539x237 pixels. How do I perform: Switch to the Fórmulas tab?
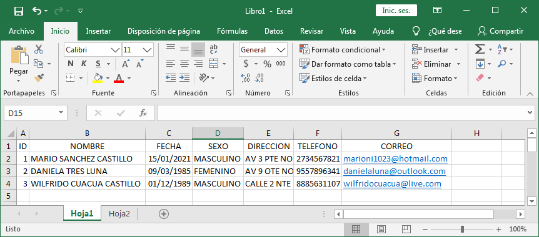click(233, 31)
